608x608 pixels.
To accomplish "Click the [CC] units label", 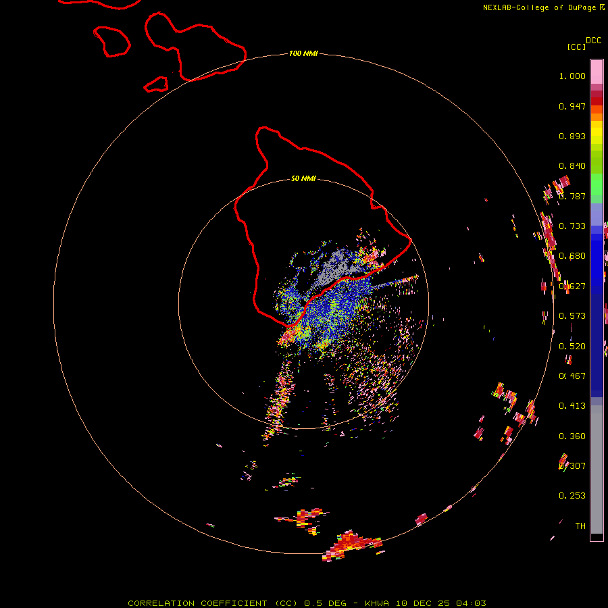I will (576, 47).
